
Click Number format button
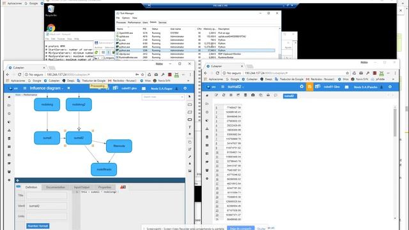click(x=38, y=226)
